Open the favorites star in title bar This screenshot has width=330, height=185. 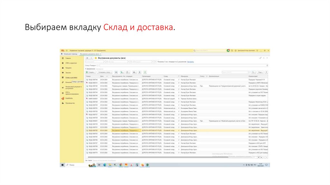coord(236,51)
